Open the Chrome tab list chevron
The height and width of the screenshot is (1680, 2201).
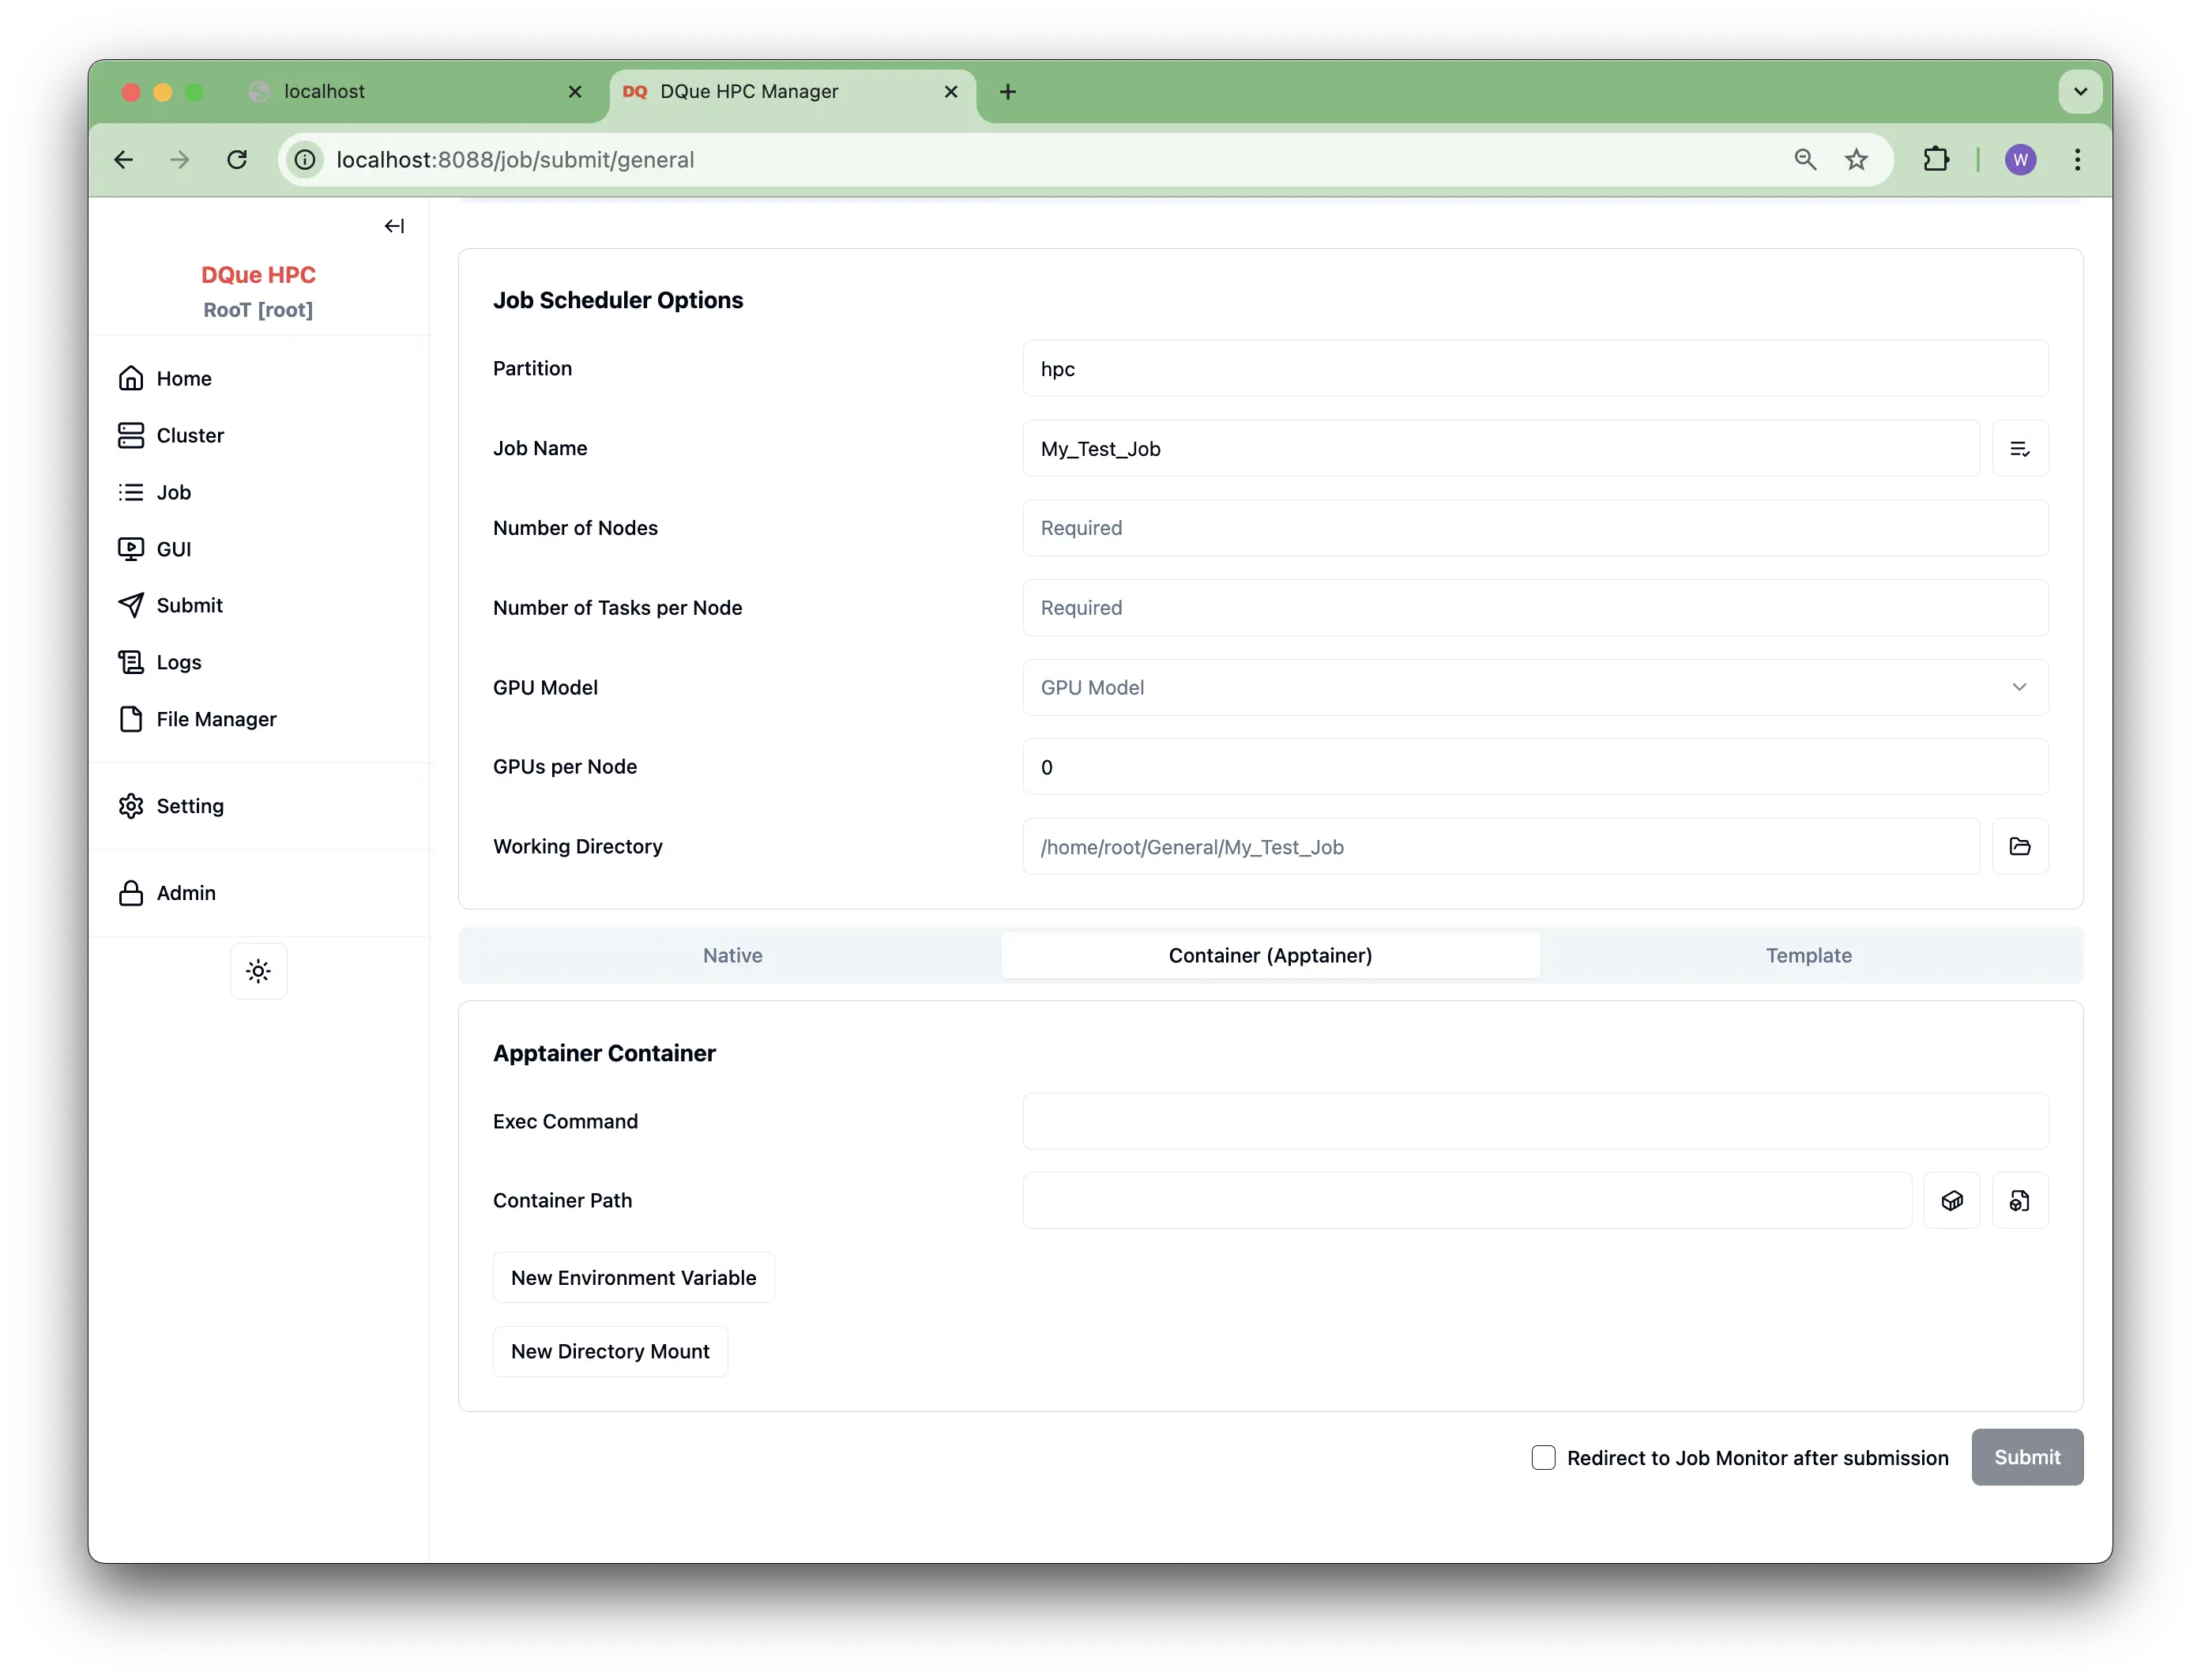coord(2080,92)
